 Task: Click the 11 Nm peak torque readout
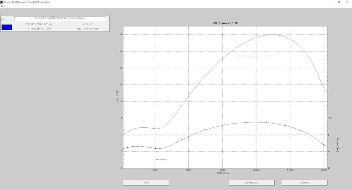pos(39,29)
